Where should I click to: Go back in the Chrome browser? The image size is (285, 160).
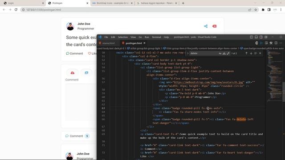(x=4, y=10)
